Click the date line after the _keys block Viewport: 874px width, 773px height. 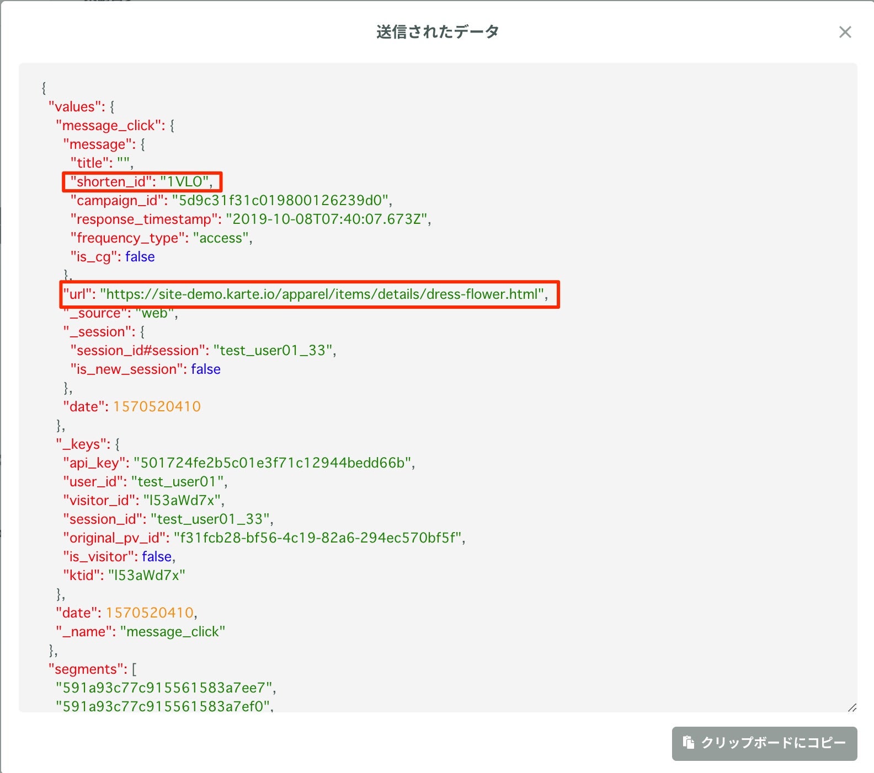(x=126, y=613)
